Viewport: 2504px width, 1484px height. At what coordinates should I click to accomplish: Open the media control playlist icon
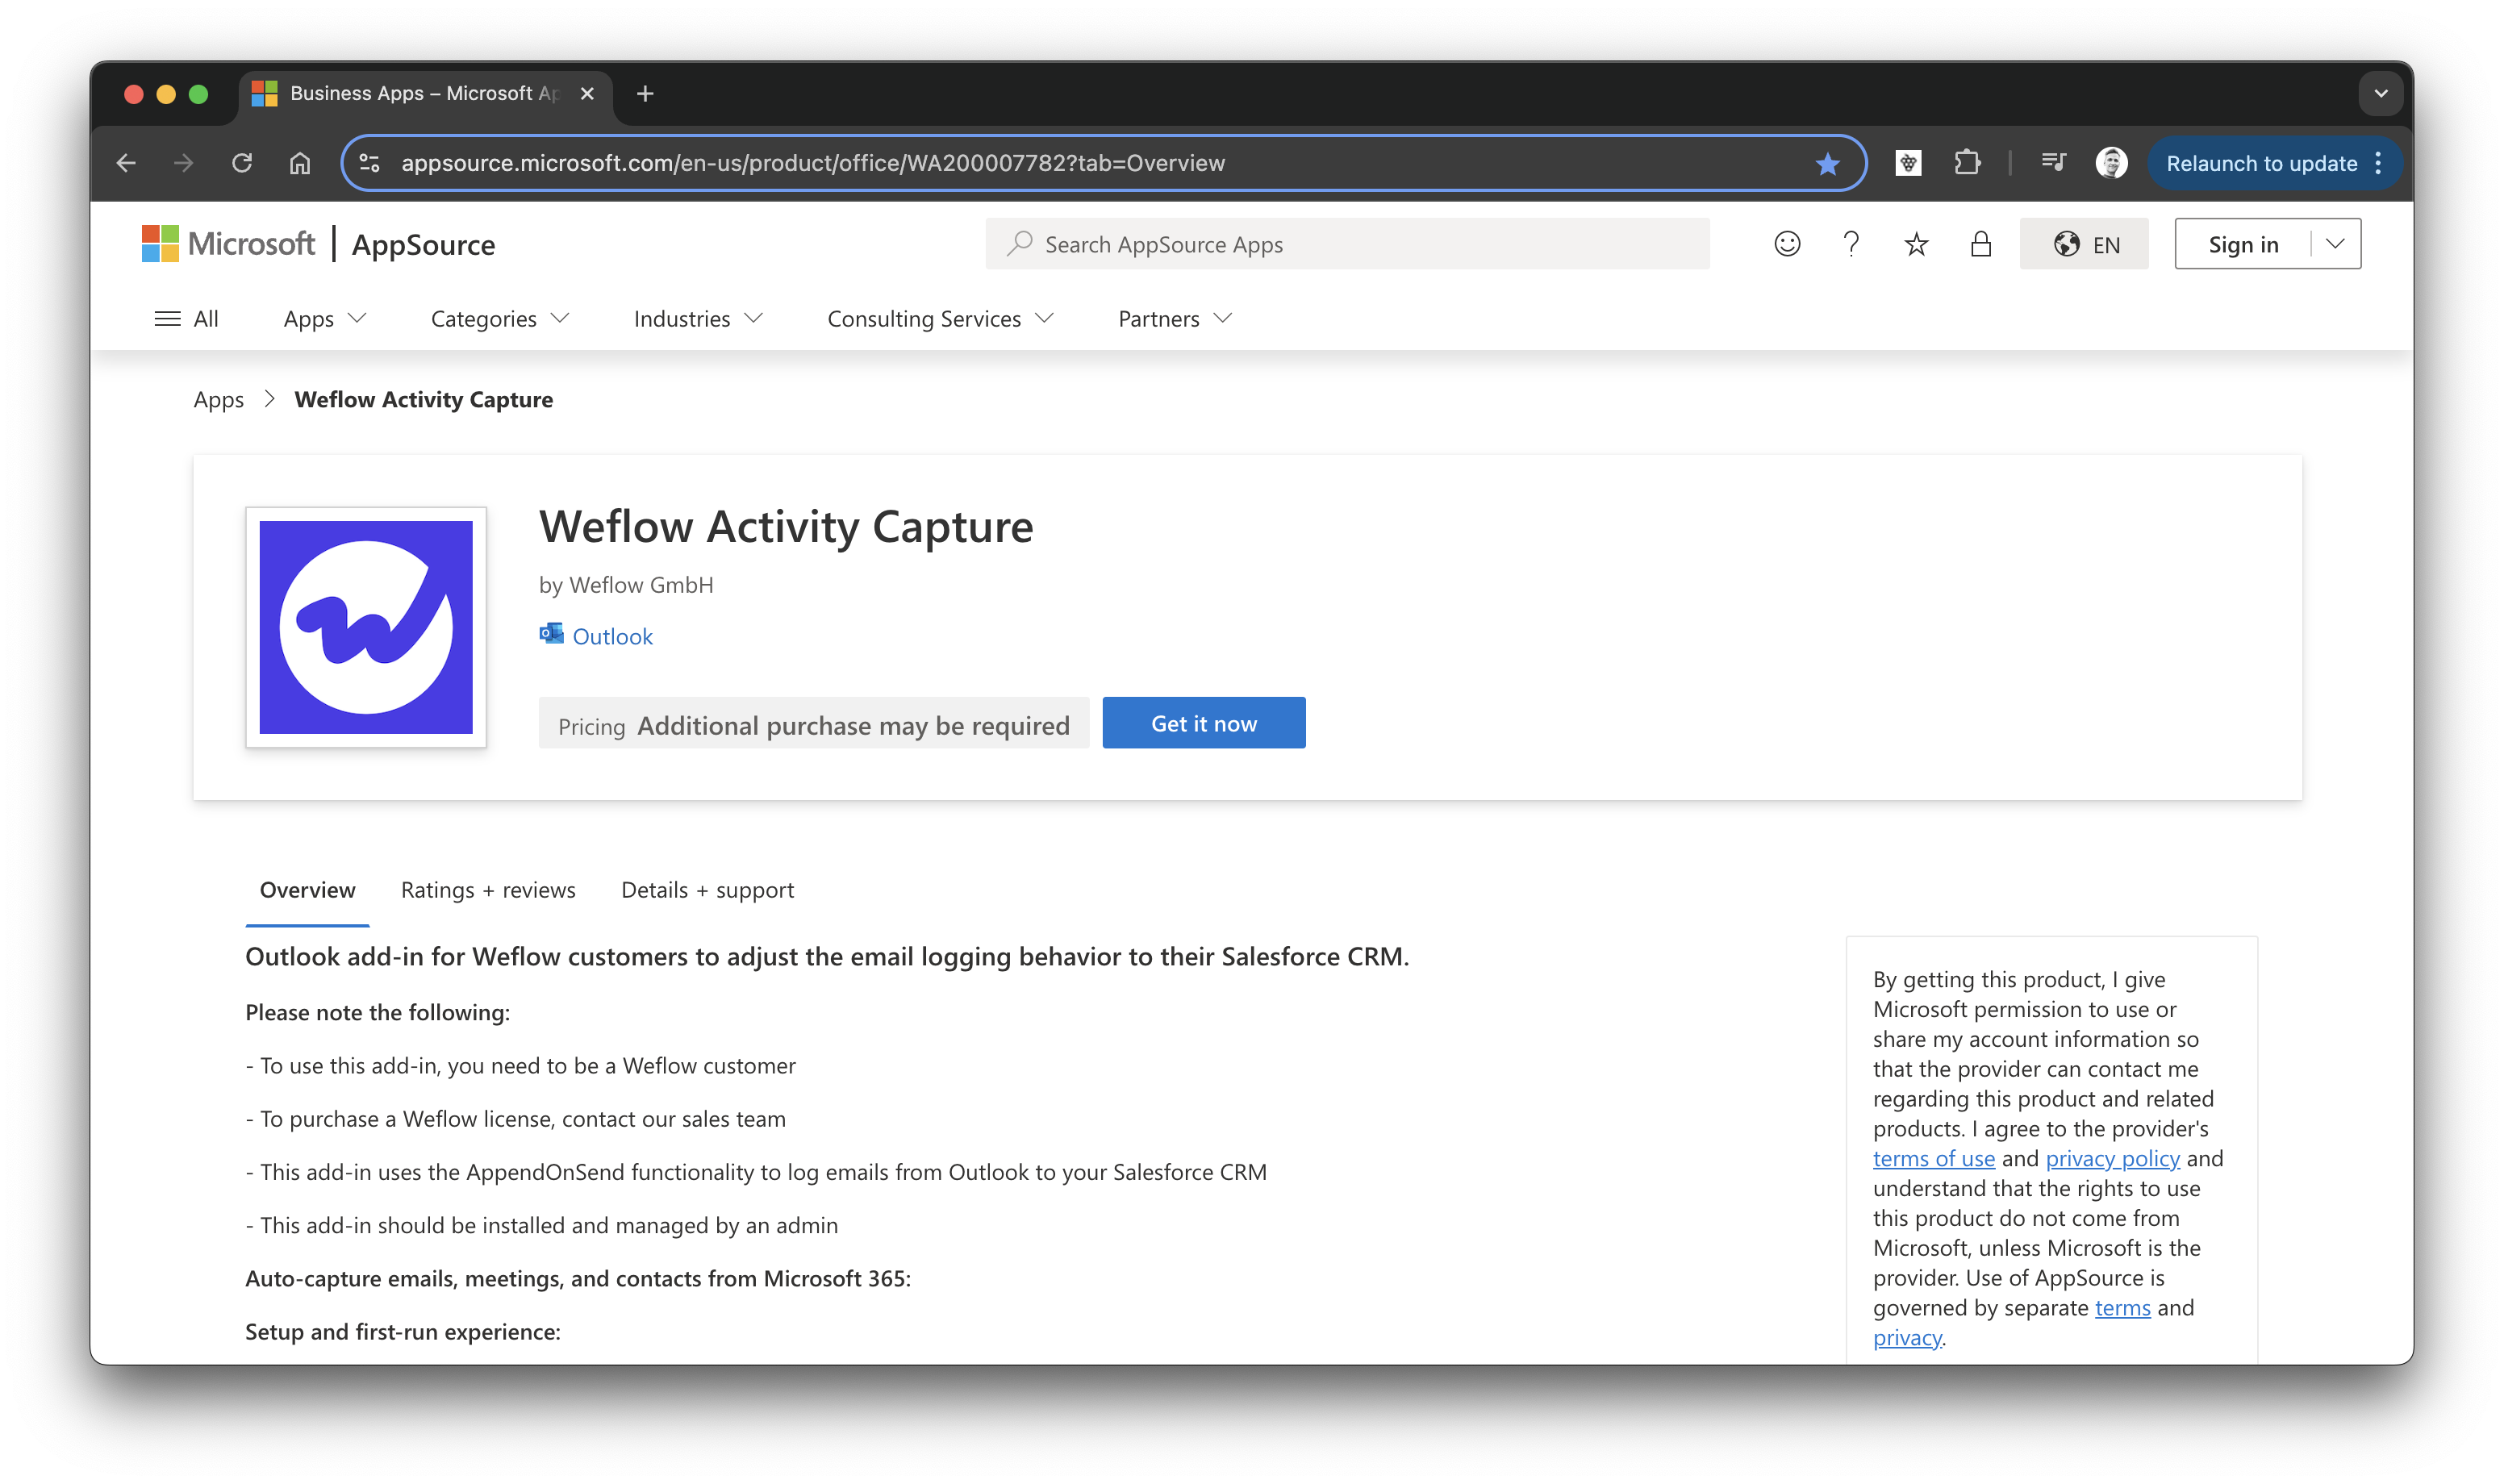pos(2053,163)
